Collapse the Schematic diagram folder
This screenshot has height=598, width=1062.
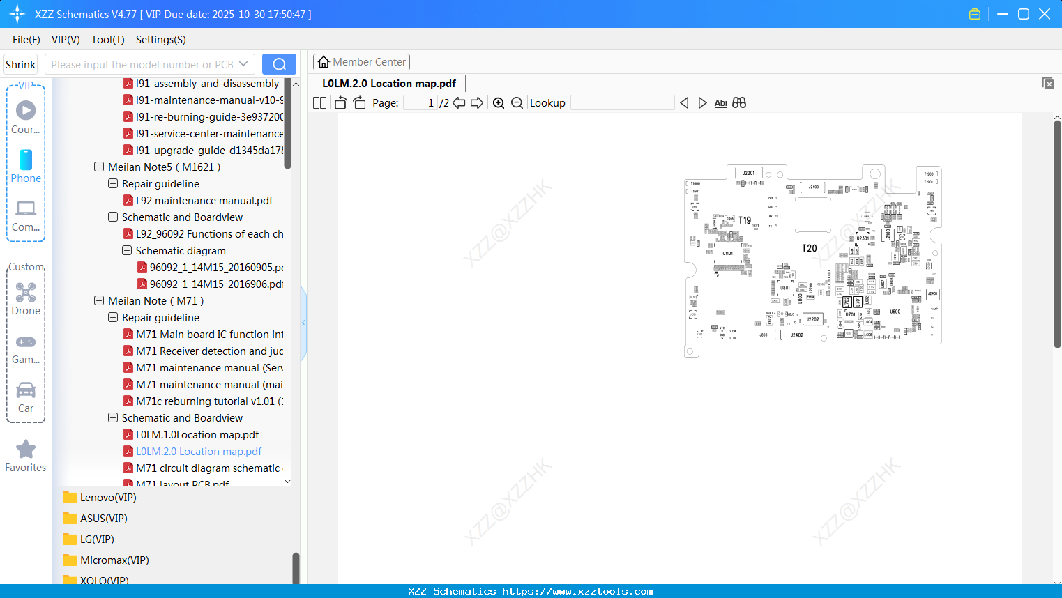click(x=127, y=250)
